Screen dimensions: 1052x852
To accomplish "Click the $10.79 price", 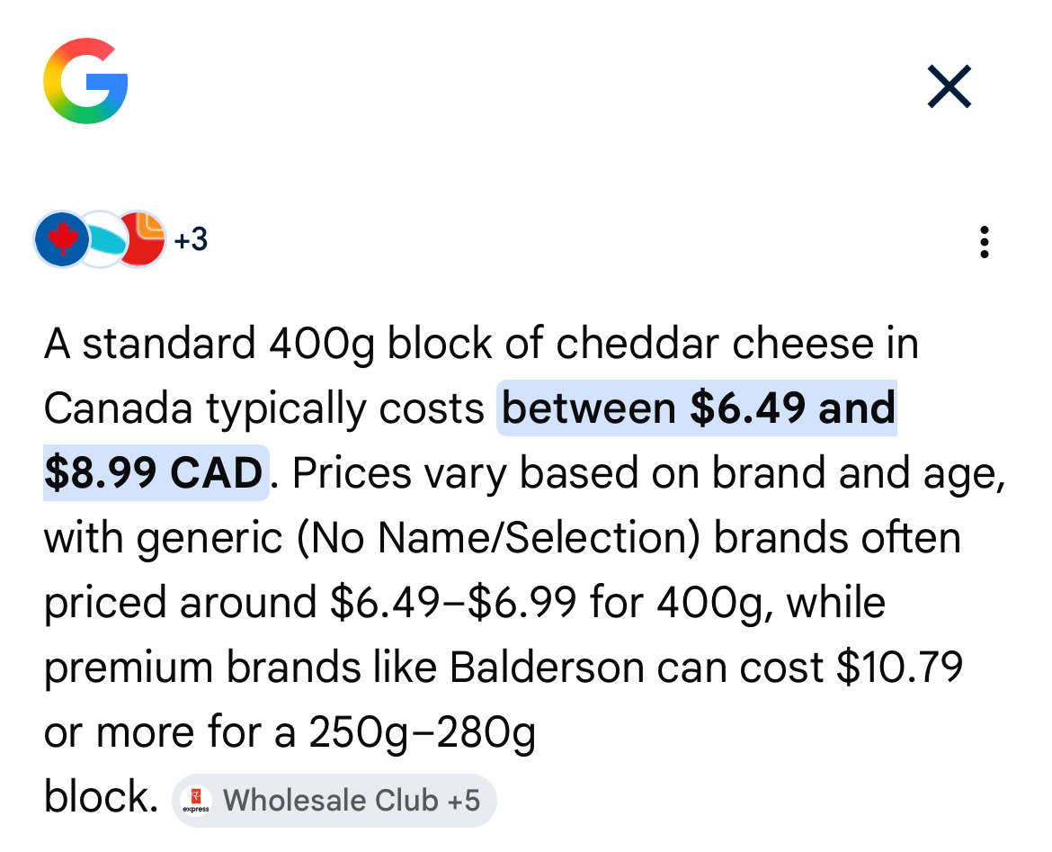I will coord(899,668).
